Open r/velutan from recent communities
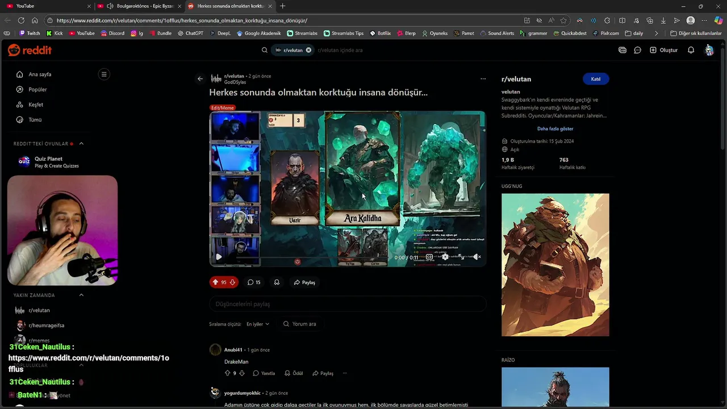The width and height of the screenshot is (727, 409). (39, 310)
